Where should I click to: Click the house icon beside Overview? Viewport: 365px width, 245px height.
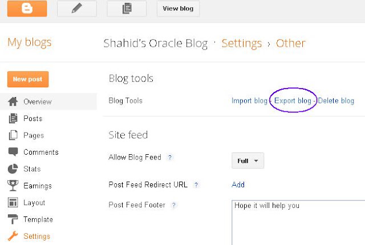click(x=13, y=102)
